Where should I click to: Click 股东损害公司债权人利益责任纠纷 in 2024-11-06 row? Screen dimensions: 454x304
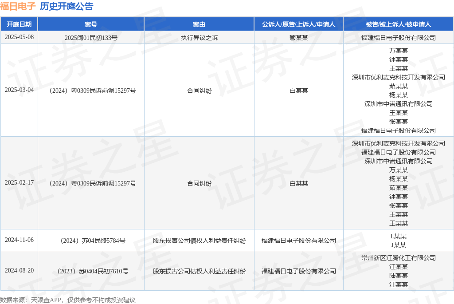coord(199,241)
